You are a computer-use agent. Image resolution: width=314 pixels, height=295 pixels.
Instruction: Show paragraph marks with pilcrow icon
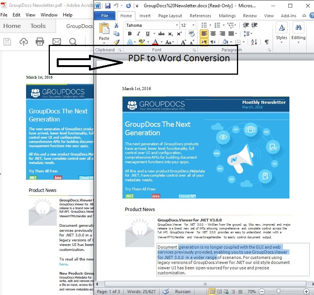[x=267, y=42]
